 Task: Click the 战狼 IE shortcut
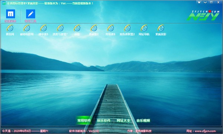click(77, 30)
